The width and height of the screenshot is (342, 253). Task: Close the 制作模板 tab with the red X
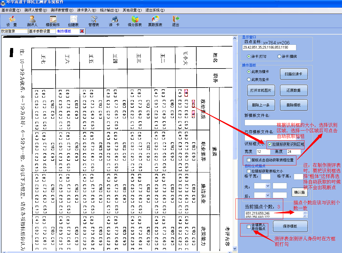click(82, 31)
